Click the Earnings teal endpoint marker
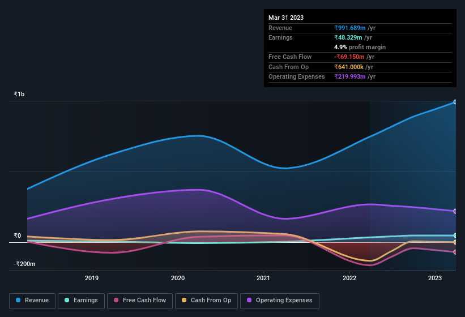Screen dimensions: 465x317 455,235
